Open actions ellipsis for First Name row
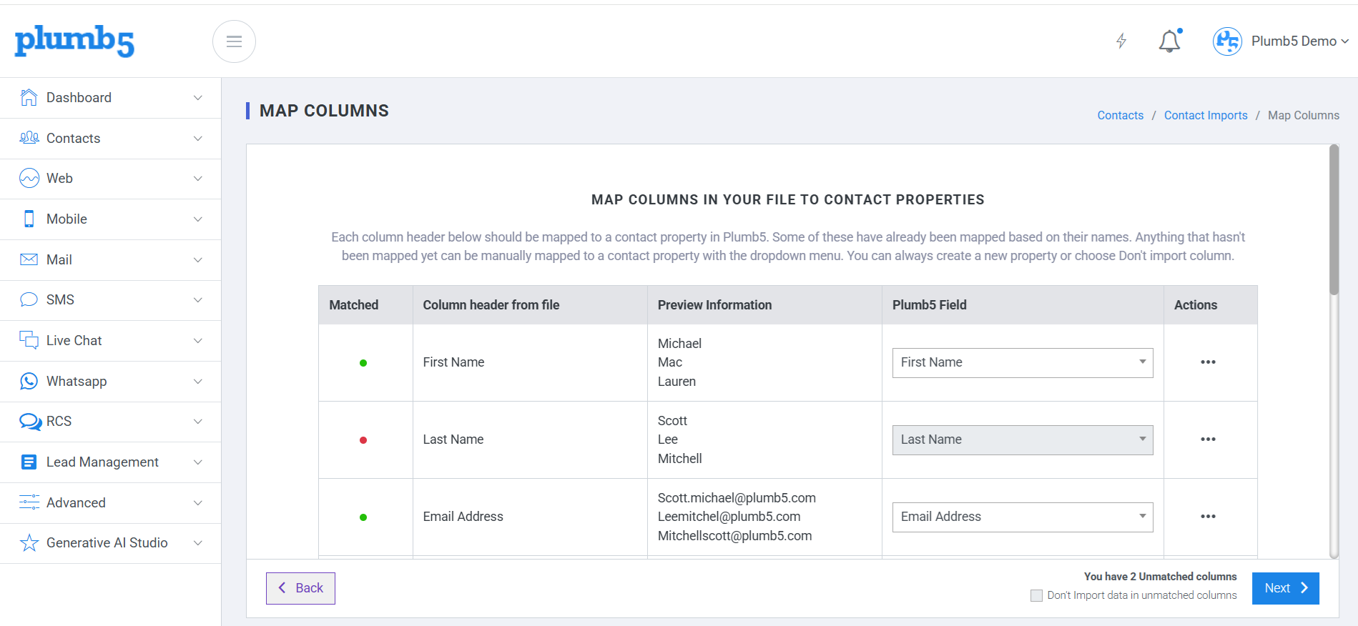The width and height of the screenshot is (1358, 626). 1208,362
